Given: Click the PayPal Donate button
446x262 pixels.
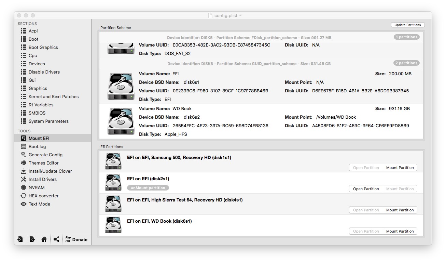Looking at the screenshot, I should (x=76, y=239).
